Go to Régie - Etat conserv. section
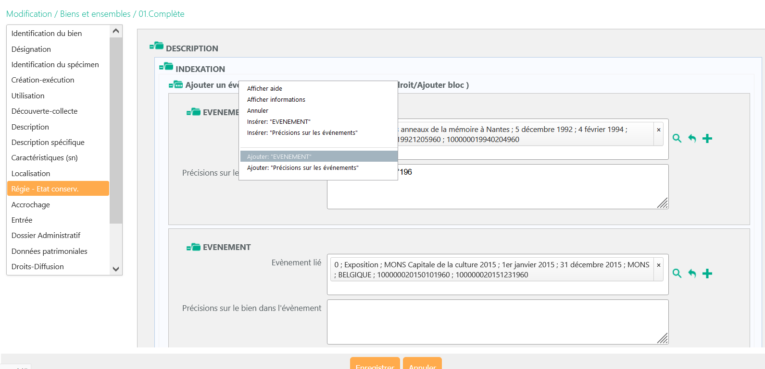765x369 pixels. coord(45,189)
